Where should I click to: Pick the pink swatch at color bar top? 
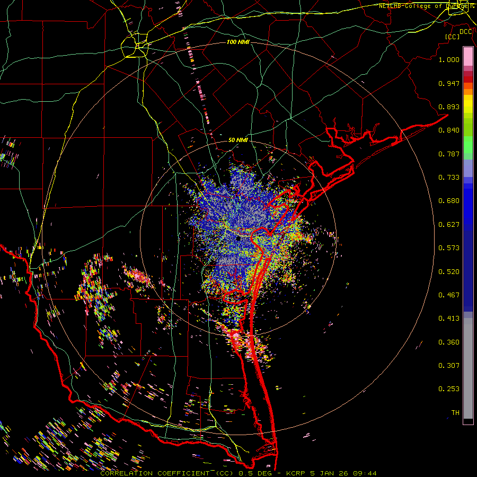pyautogui.click(x=468, y=57)
